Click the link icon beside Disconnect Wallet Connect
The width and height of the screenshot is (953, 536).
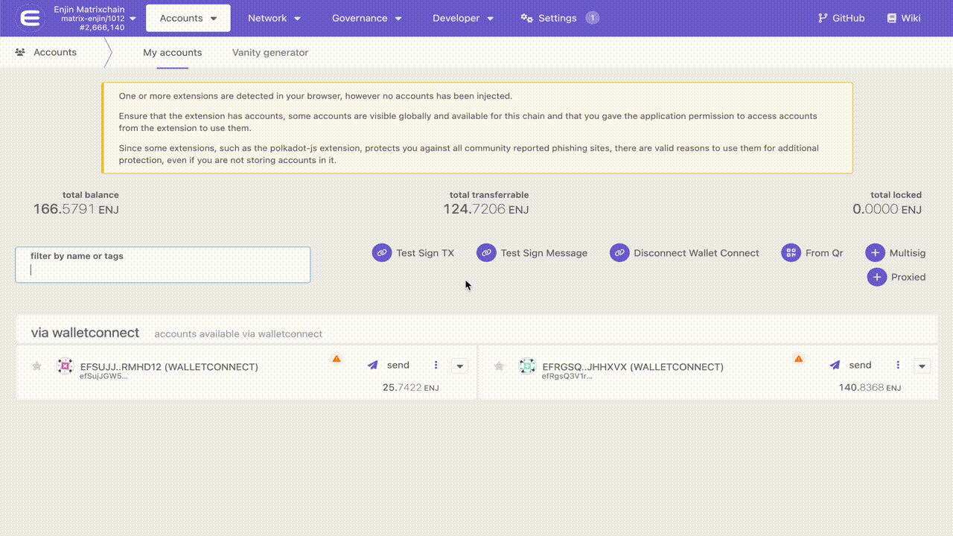[619, 253]
